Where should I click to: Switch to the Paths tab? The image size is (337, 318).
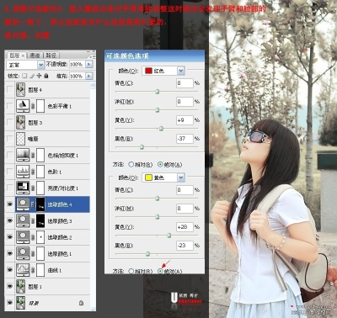pos(51,56)
